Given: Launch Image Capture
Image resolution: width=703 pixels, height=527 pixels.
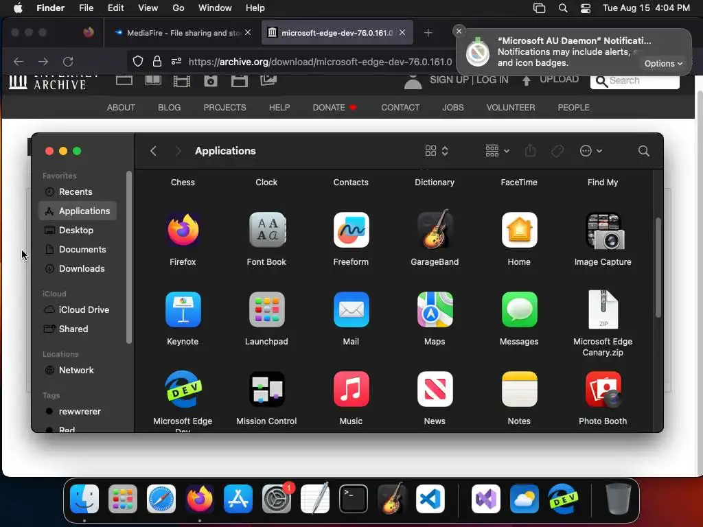Looking at the screenshot, I should 603,231.
